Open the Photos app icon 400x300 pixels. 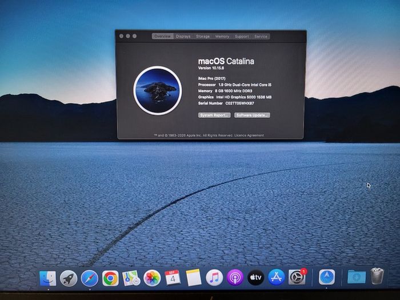(x=152, y=278)
